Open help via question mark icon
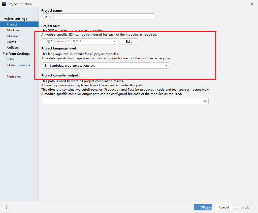This screenshot has height=213, width=258. point(7,207)
